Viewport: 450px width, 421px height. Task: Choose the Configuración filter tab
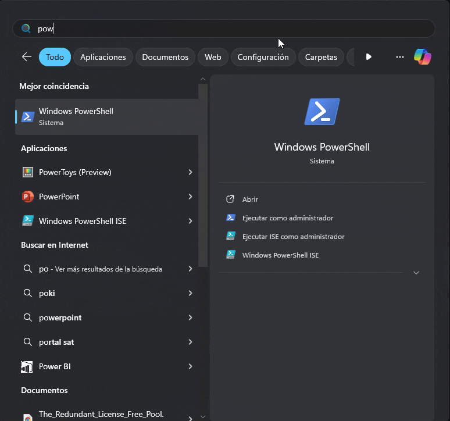coord(263,57)
